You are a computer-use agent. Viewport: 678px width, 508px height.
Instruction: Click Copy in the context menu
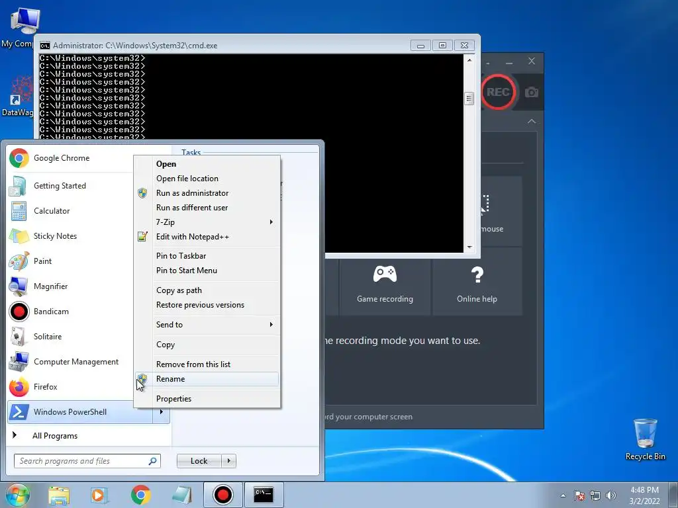pyautogui.click(x=207, y=344)
